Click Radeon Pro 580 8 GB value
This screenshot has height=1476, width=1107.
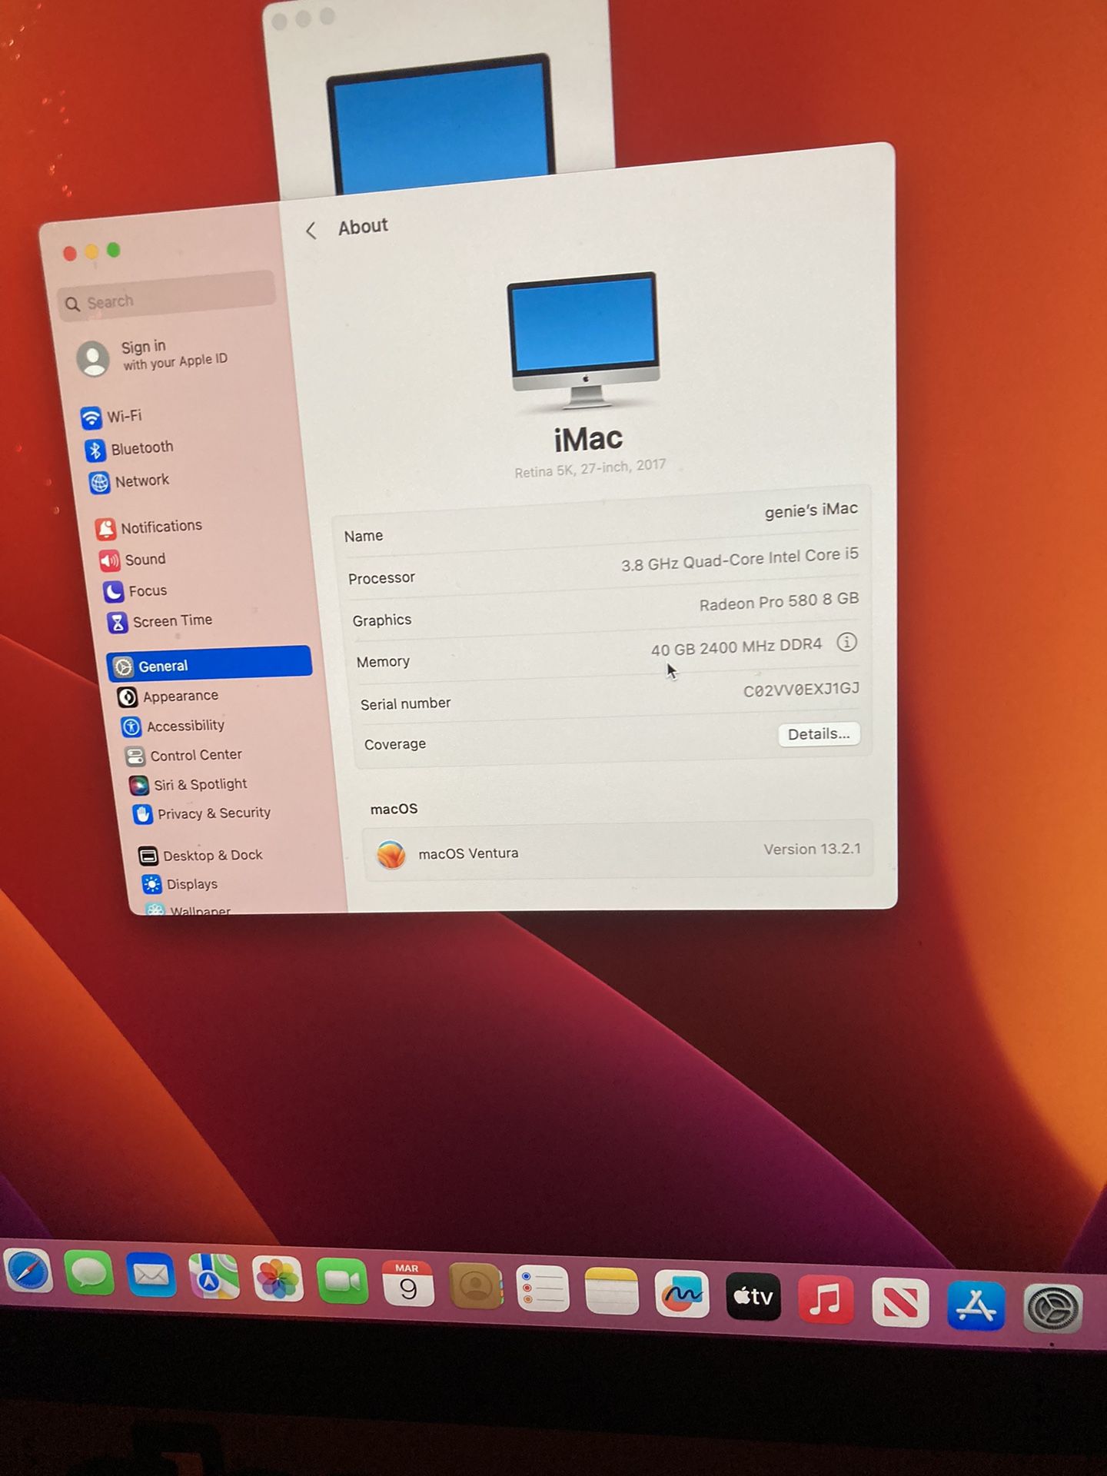click(x=779, y=601)
